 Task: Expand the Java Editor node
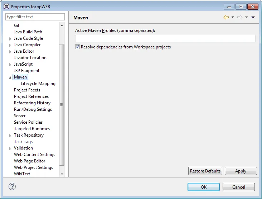click(x=10, y=52)
